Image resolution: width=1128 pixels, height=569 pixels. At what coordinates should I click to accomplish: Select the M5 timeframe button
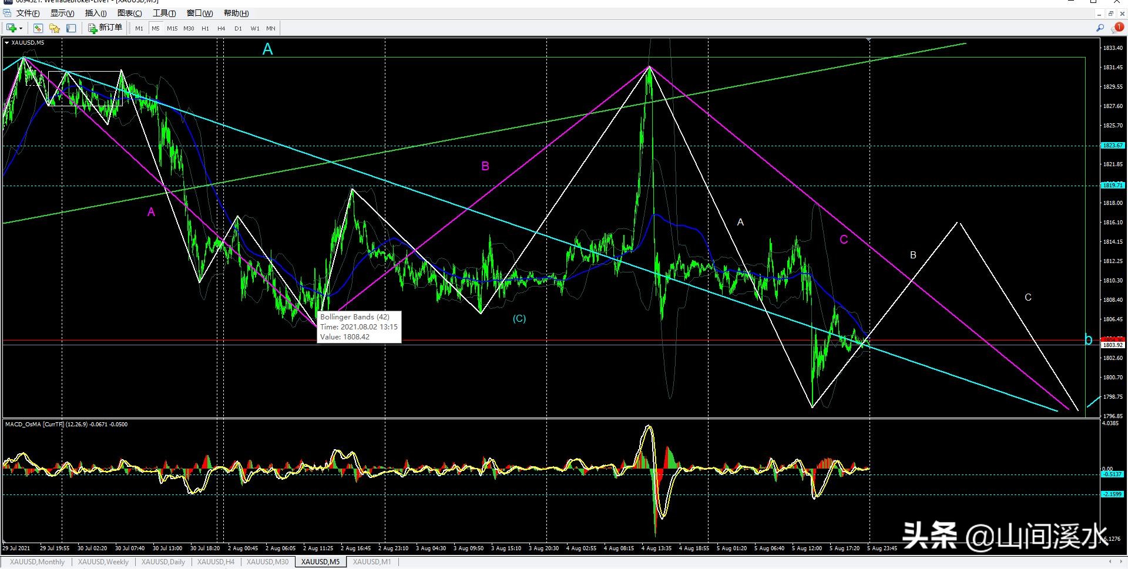point(156,28)
